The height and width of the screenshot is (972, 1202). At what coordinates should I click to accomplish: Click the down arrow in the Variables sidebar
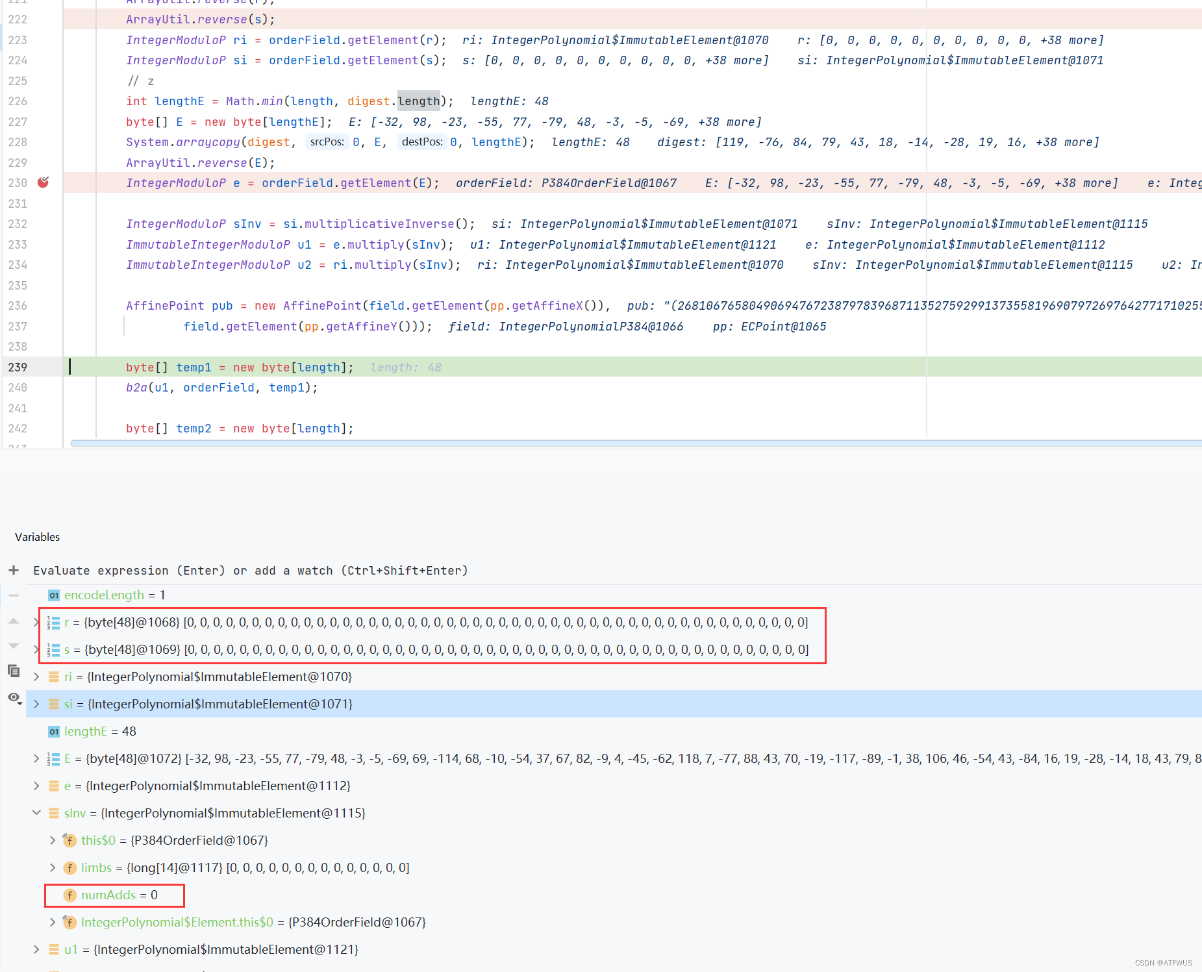click(14, 645)
